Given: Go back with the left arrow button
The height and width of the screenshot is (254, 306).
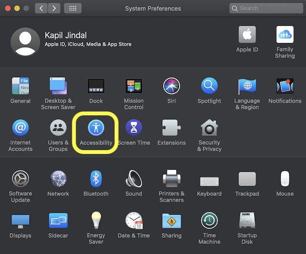Looking at the screenshot, I should coord(41,8).
